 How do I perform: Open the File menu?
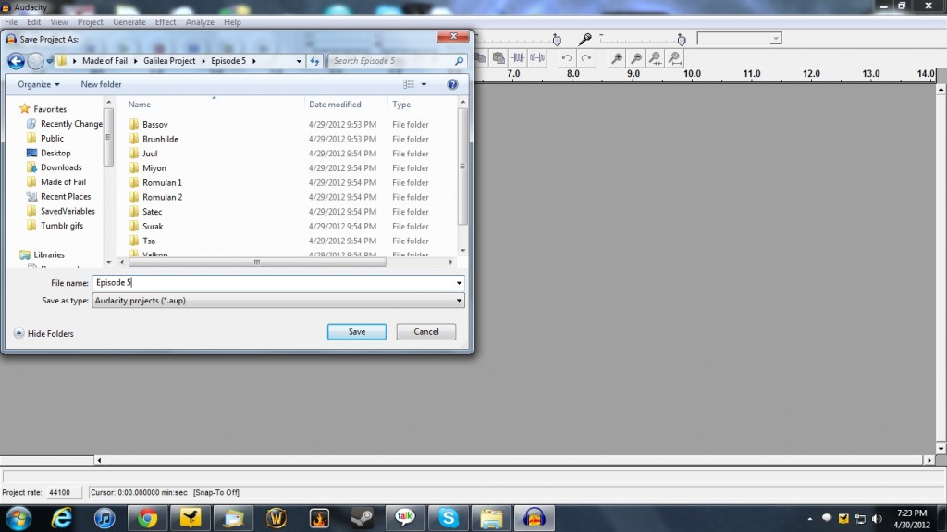(11, 22)
